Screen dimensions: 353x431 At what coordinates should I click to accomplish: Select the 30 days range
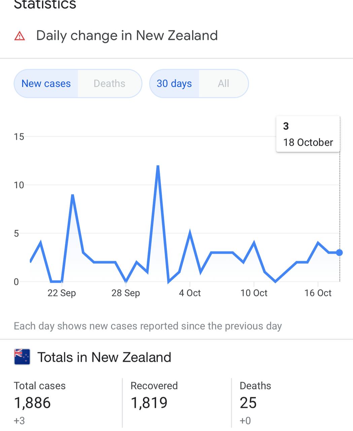(x=174, y=84)
